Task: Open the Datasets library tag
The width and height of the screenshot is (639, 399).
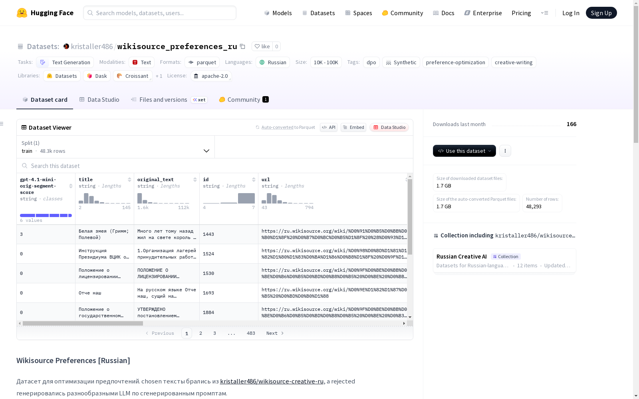Action: (x=62, y=76)
